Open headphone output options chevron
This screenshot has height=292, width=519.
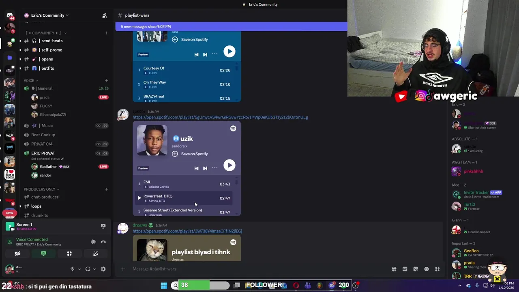point(94,269)
